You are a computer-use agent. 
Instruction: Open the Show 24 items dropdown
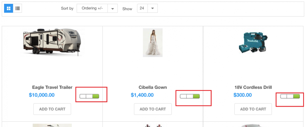click(x=142, y=8)
